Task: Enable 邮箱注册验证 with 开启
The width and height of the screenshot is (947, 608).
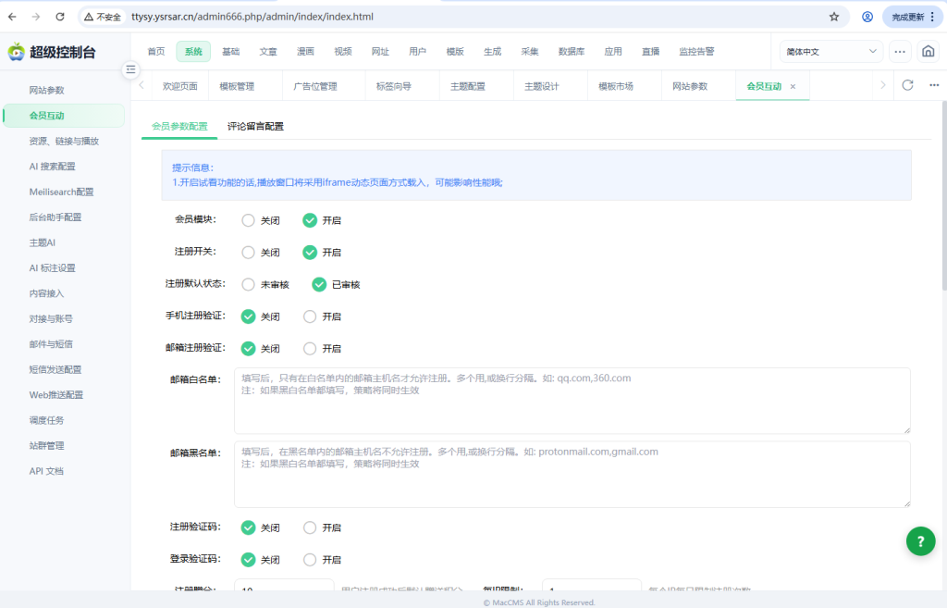Action: pos(310,349)
